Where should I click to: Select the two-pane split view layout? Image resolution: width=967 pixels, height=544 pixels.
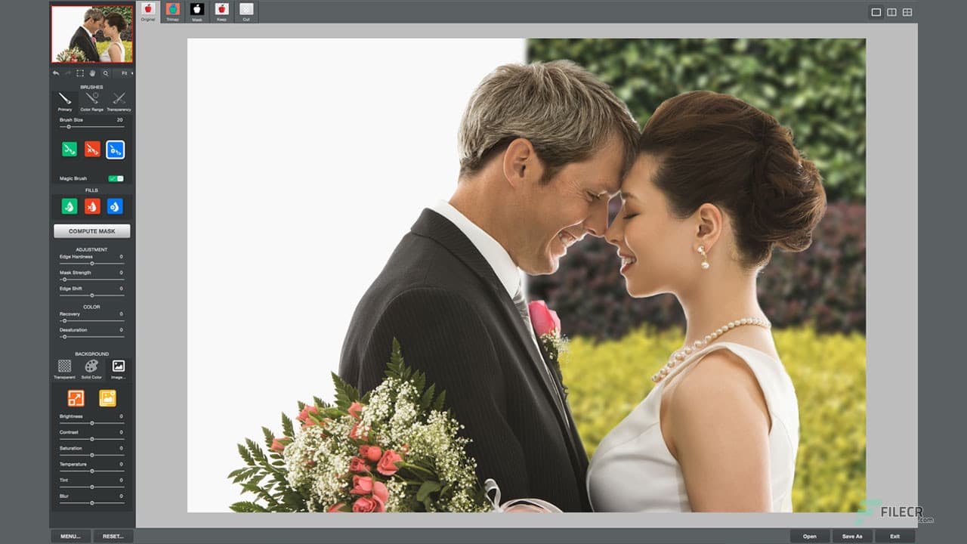pos(891,12)
